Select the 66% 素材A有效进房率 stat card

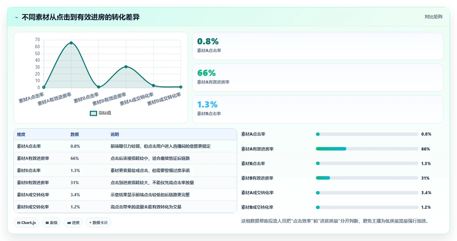tap(318, 78)
